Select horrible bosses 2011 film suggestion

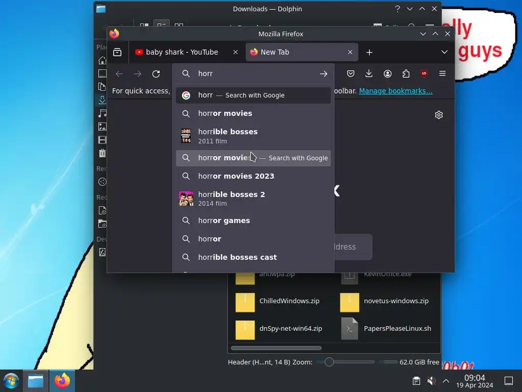(x=253, y=136)
